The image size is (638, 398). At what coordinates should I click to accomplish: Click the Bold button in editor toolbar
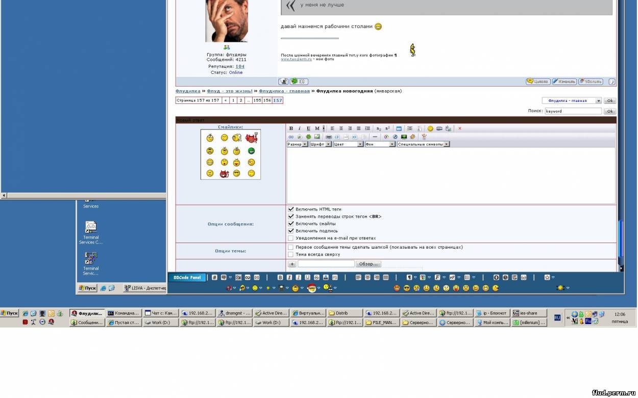291,128
